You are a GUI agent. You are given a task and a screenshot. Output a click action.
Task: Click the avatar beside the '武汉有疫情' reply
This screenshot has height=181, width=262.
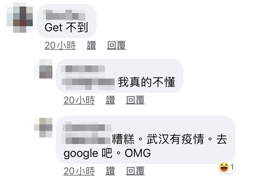pos(43,128)
